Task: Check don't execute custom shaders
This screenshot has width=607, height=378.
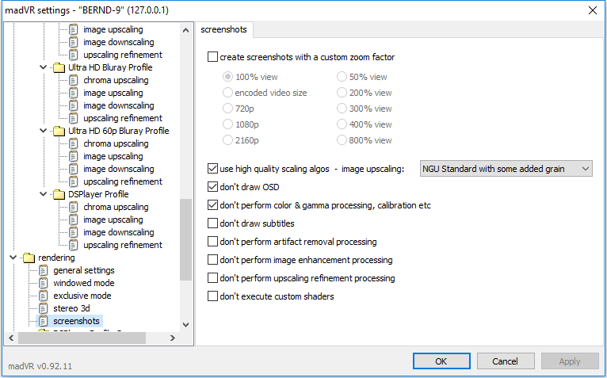Action: (x=212, y=296)
